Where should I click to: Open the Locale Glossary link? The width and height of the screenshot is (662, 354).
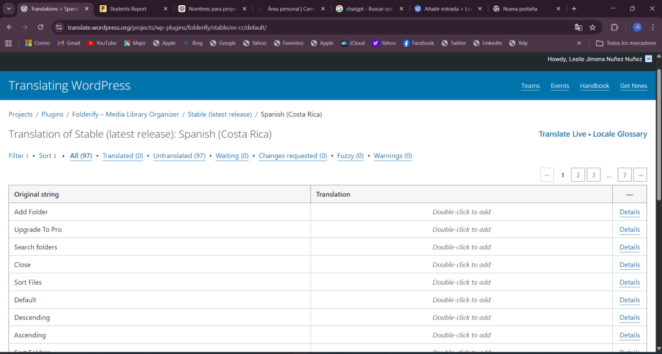(619, 134)
